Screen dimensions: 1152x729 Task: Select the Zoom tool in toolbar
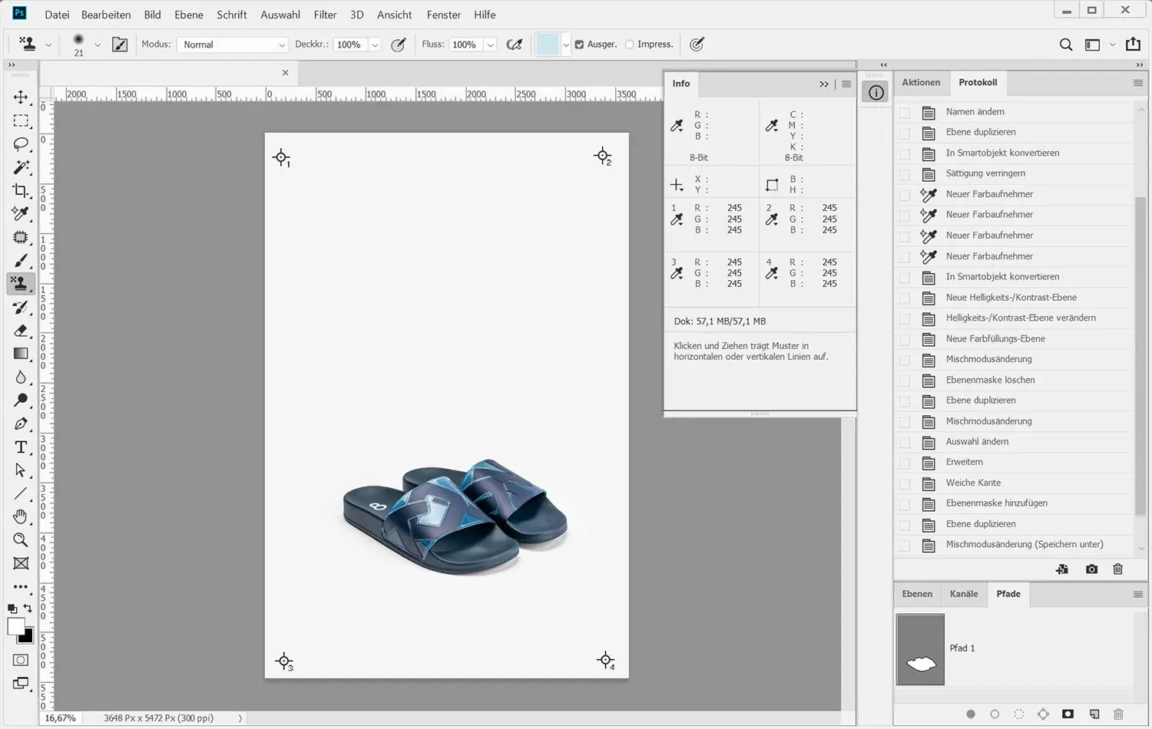click(21, 540)
